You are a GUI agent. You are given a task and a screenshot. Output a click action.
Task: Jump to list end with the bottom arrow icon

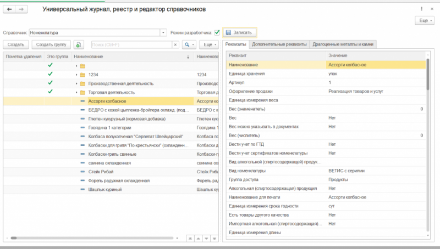[x=215, y=239]
